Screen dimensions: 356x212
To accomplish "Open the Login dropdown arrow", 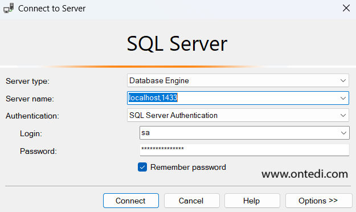I will pyautogui.click(x=343, y=133).
